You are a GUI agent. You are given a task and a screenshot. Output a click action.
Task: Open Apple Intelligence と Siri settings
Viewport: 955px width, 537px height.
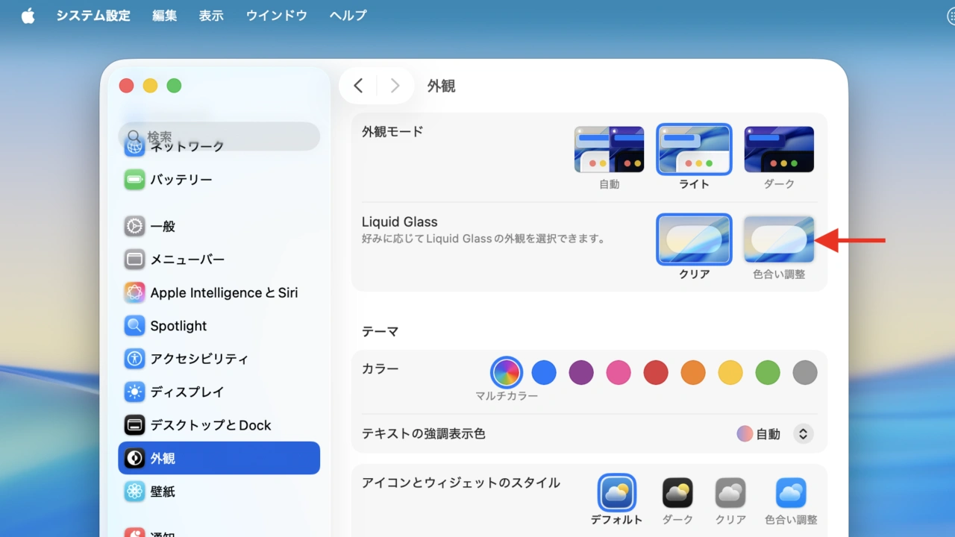[134, 292]
